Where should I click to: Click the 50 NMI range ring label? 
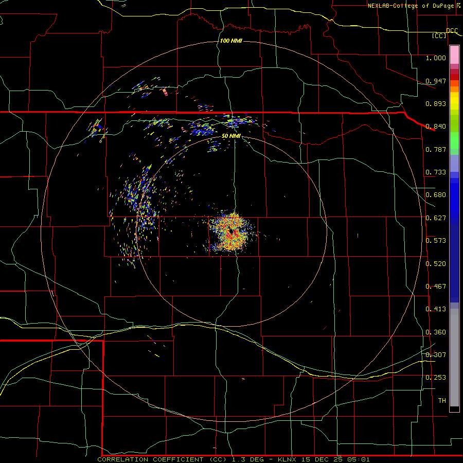pos(231,136)
